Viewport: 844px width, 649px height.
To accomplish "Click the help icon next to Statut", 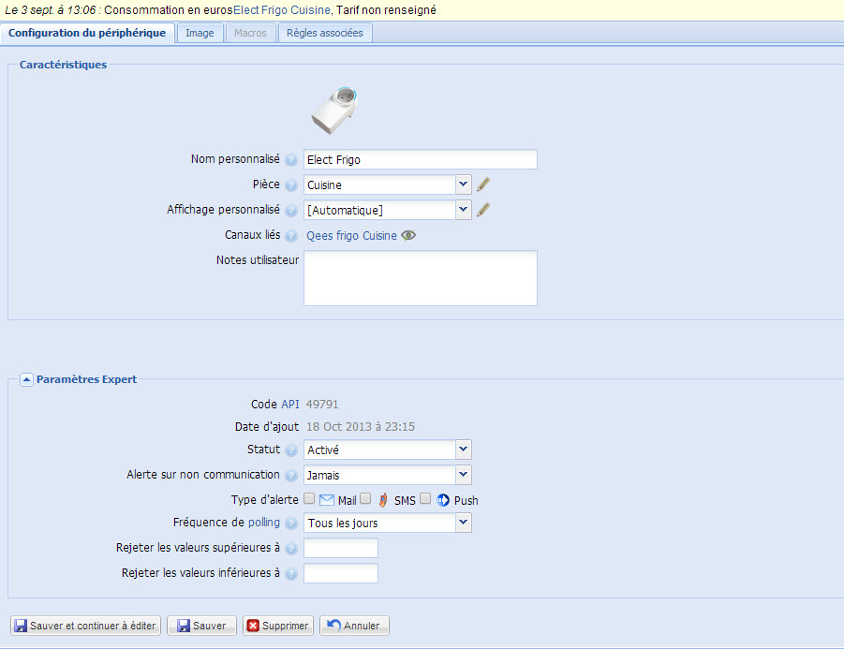I will click(291, 450).
